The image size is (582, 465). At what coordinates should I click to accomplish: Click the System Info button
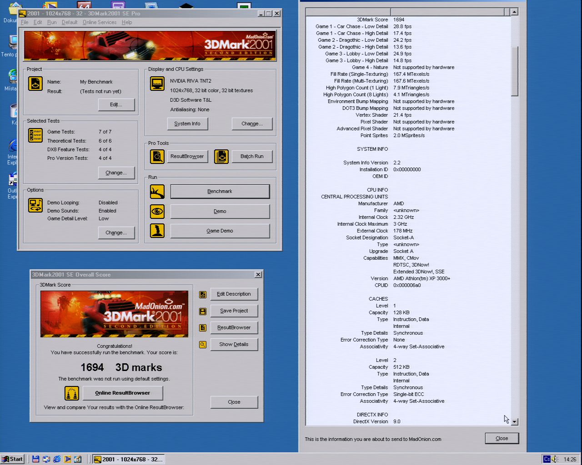click(x=187, y=124)
